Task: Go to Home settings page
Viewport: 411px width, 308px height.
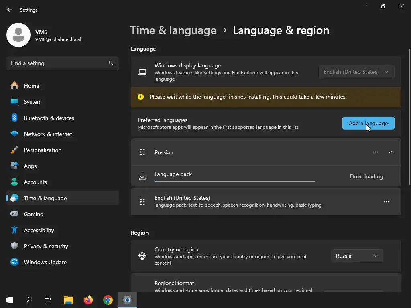Action: point(63,86)
